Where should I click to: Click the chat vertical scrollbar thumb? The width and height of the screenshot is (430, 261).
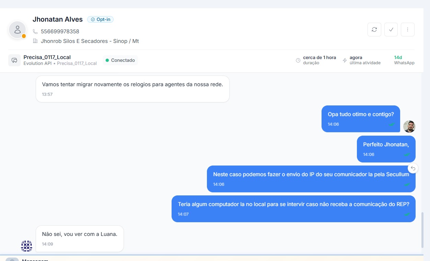[422, 229]
